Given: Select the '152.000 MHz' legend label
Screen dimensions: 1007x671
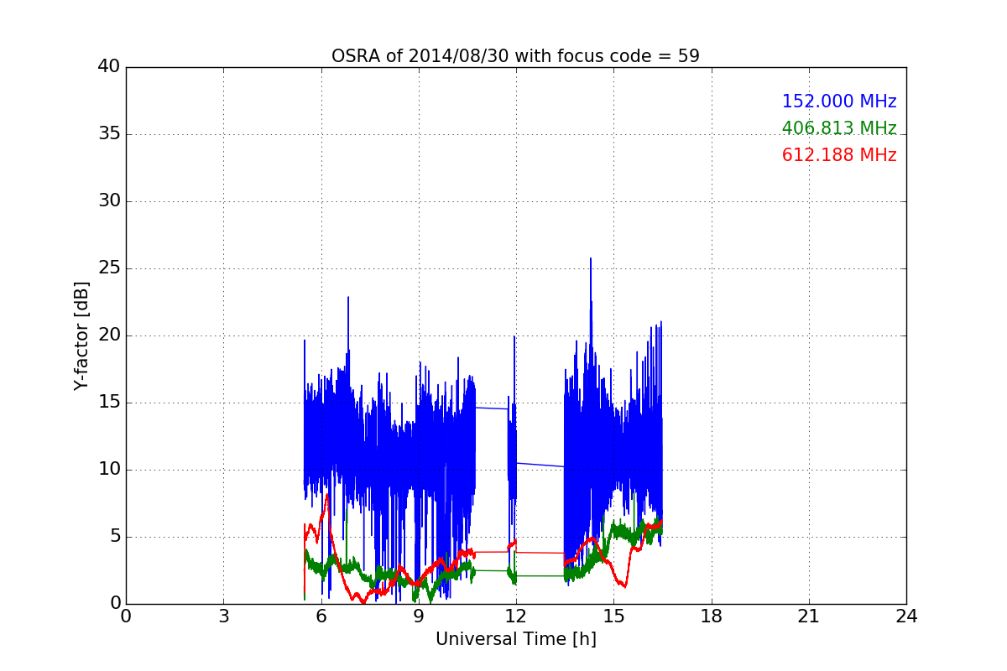Looking at the screenshot, I should (x=839, y=101).
